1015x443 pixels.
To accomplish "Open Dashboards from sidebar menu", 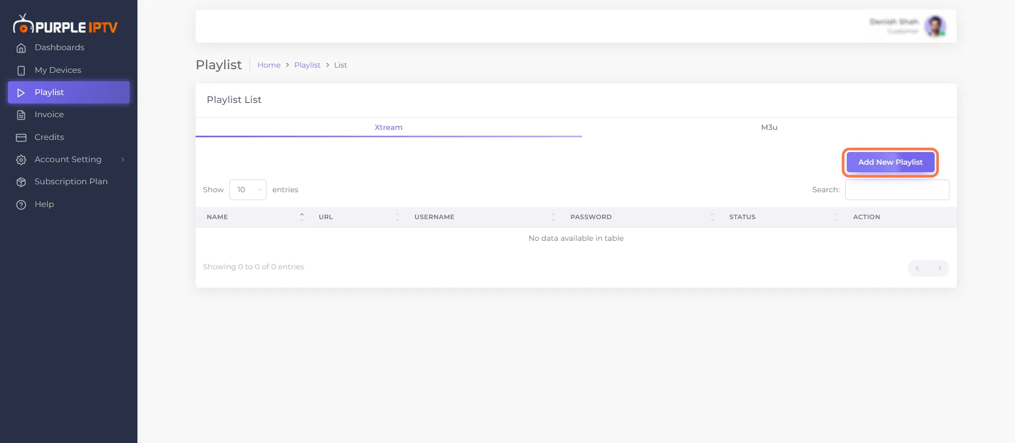I will point(69,48).
